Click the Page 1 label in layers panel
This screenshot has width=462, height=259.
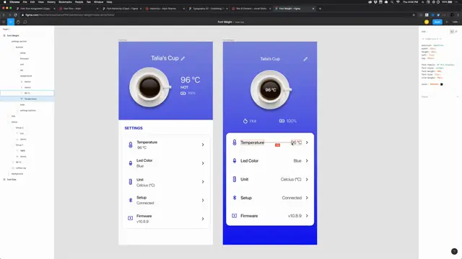6,29
